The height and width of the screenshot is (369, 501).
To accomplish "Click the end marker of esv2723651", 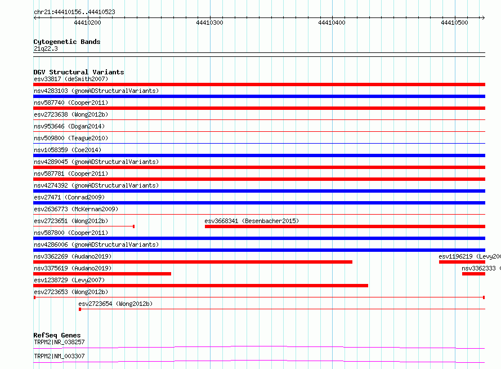I will pos(133,226).
